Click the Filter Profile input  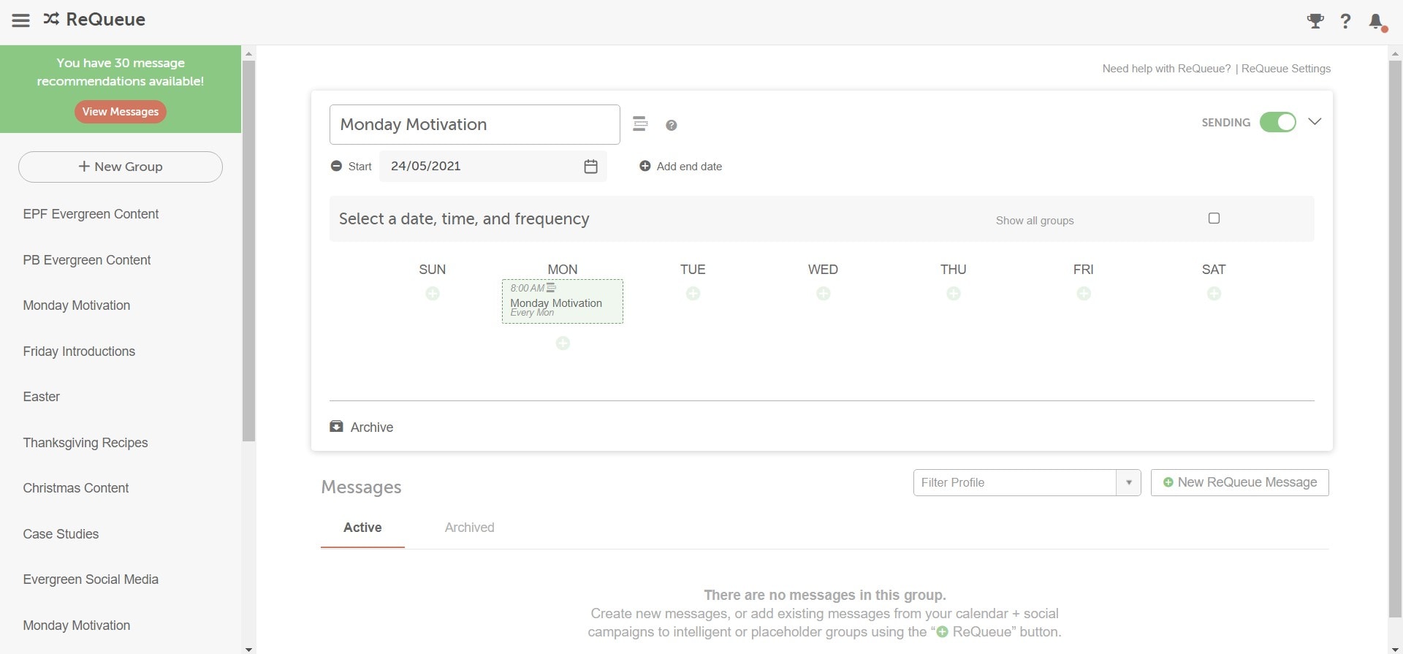pos(1014,483)
